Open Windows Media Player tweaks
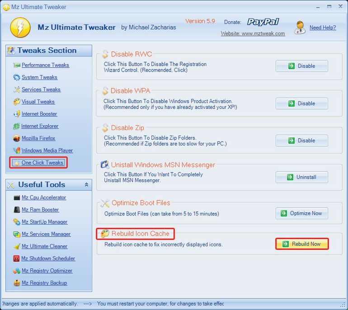The image size is (348, 310). coord(47,150)
